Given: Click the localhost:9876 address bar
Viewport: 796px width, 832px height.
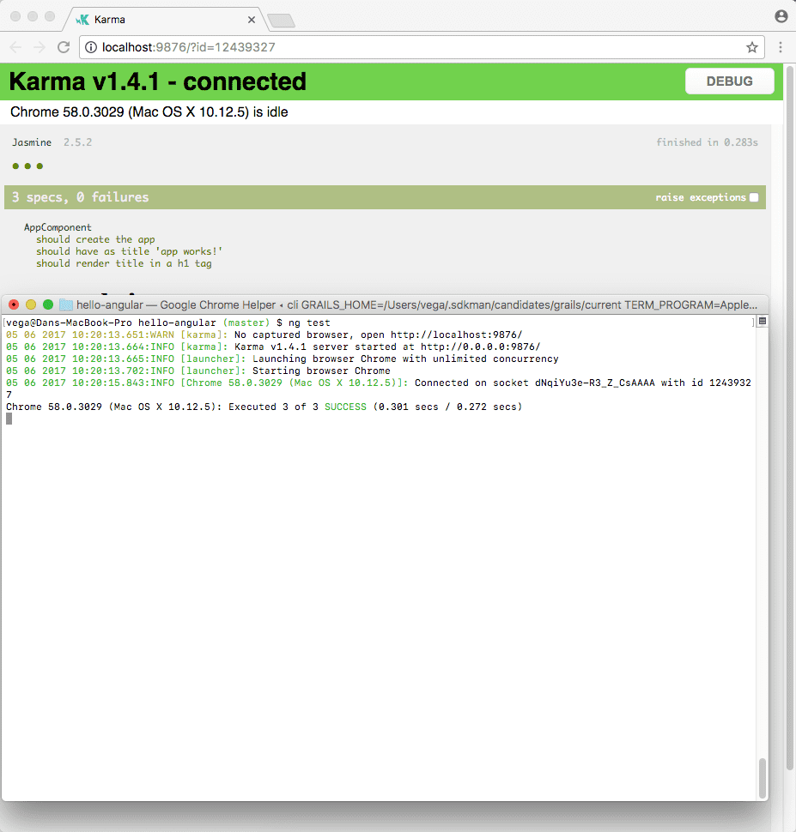Looking at the screenshot, I should pos(412,47).
